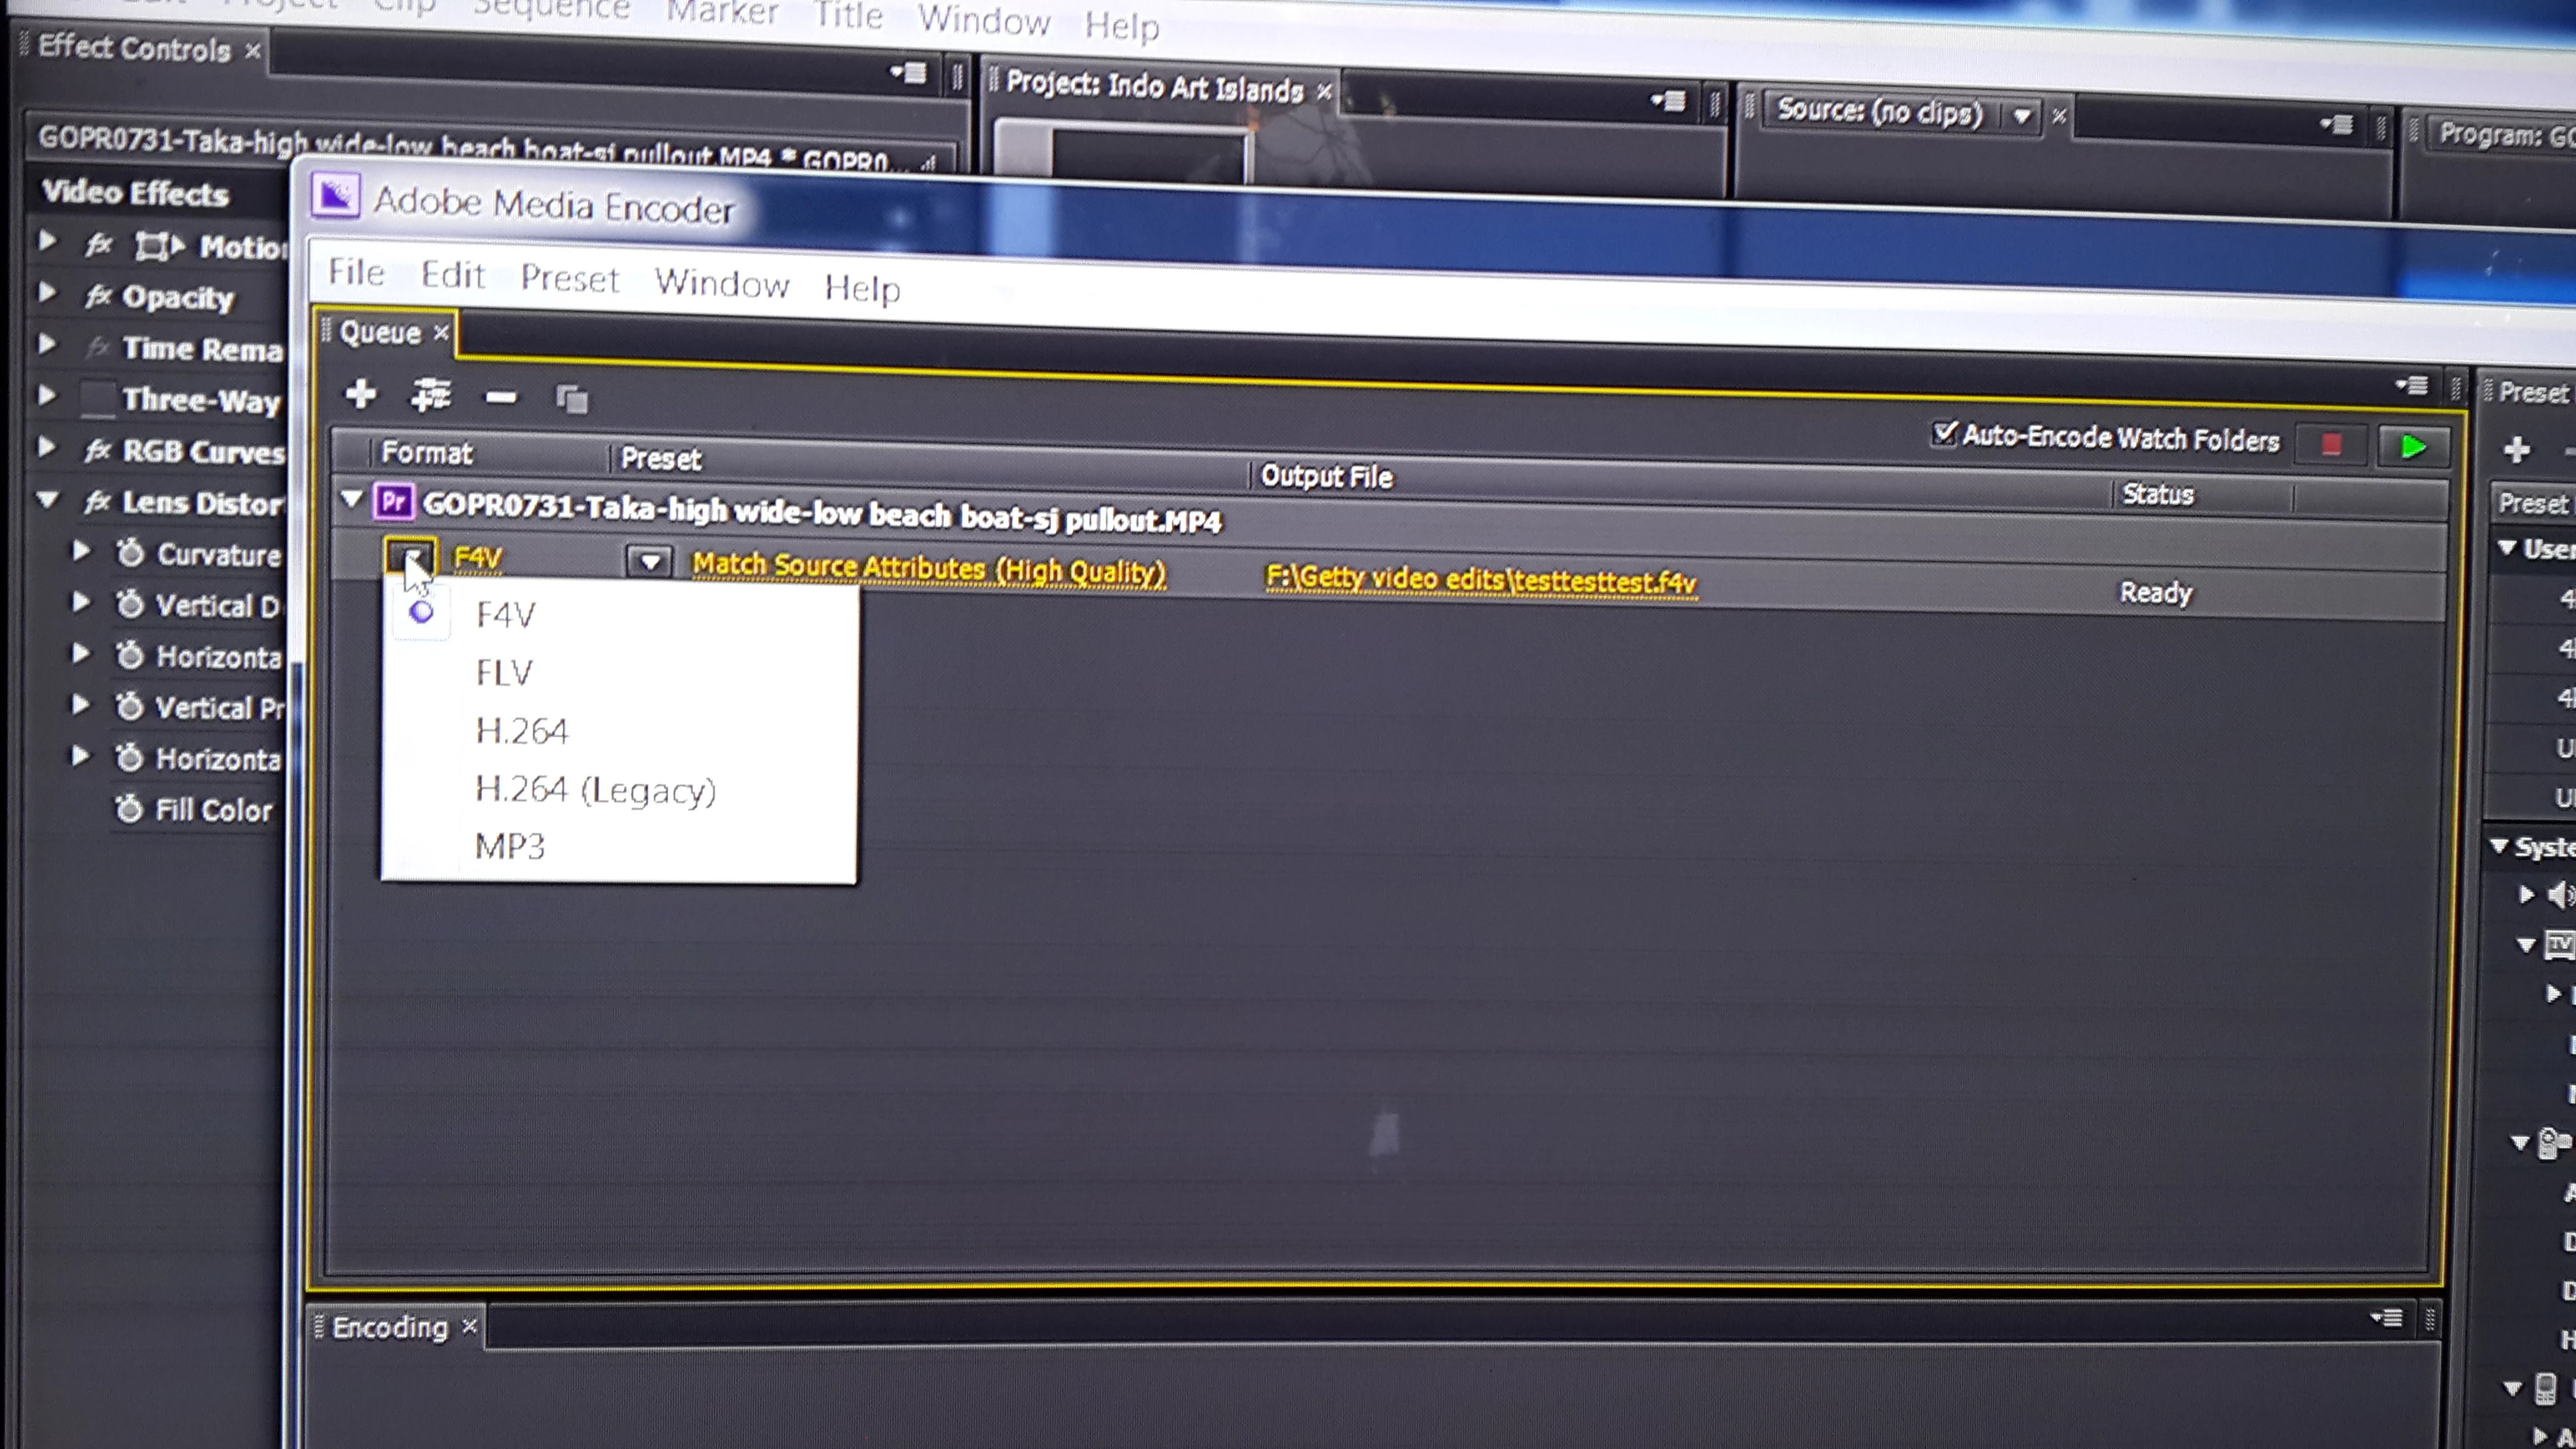Image resolution: width=2576 pixels, height=1449 pixels.
Task: Click the Duplicate icon in Queue toolbar
Action: [572, 400]
